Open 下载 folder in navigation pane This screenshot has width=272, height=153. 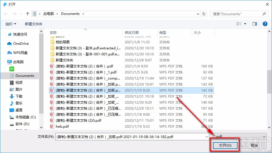click(16, 96)
